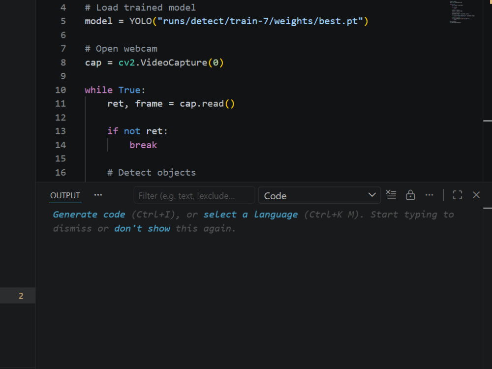The image size is (492, 369).
Task: Click line number 5 in gutter
Action: tap(63, 21)
